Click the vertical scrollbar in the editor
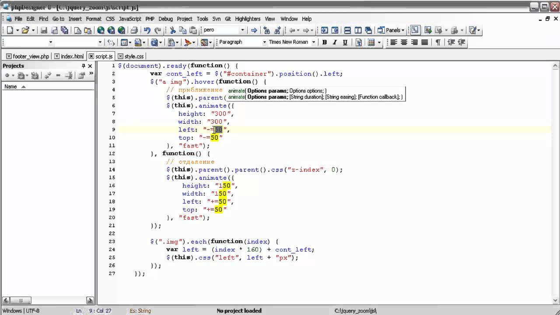The width and height of the screenshot is (560, 315). [x=556, y=183]
